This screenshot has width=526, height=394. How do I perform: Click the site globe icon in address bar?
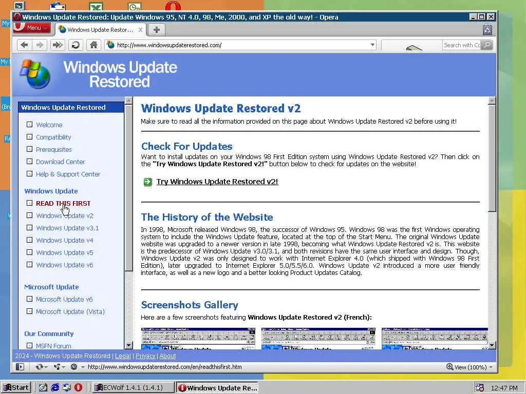[110, 45]
